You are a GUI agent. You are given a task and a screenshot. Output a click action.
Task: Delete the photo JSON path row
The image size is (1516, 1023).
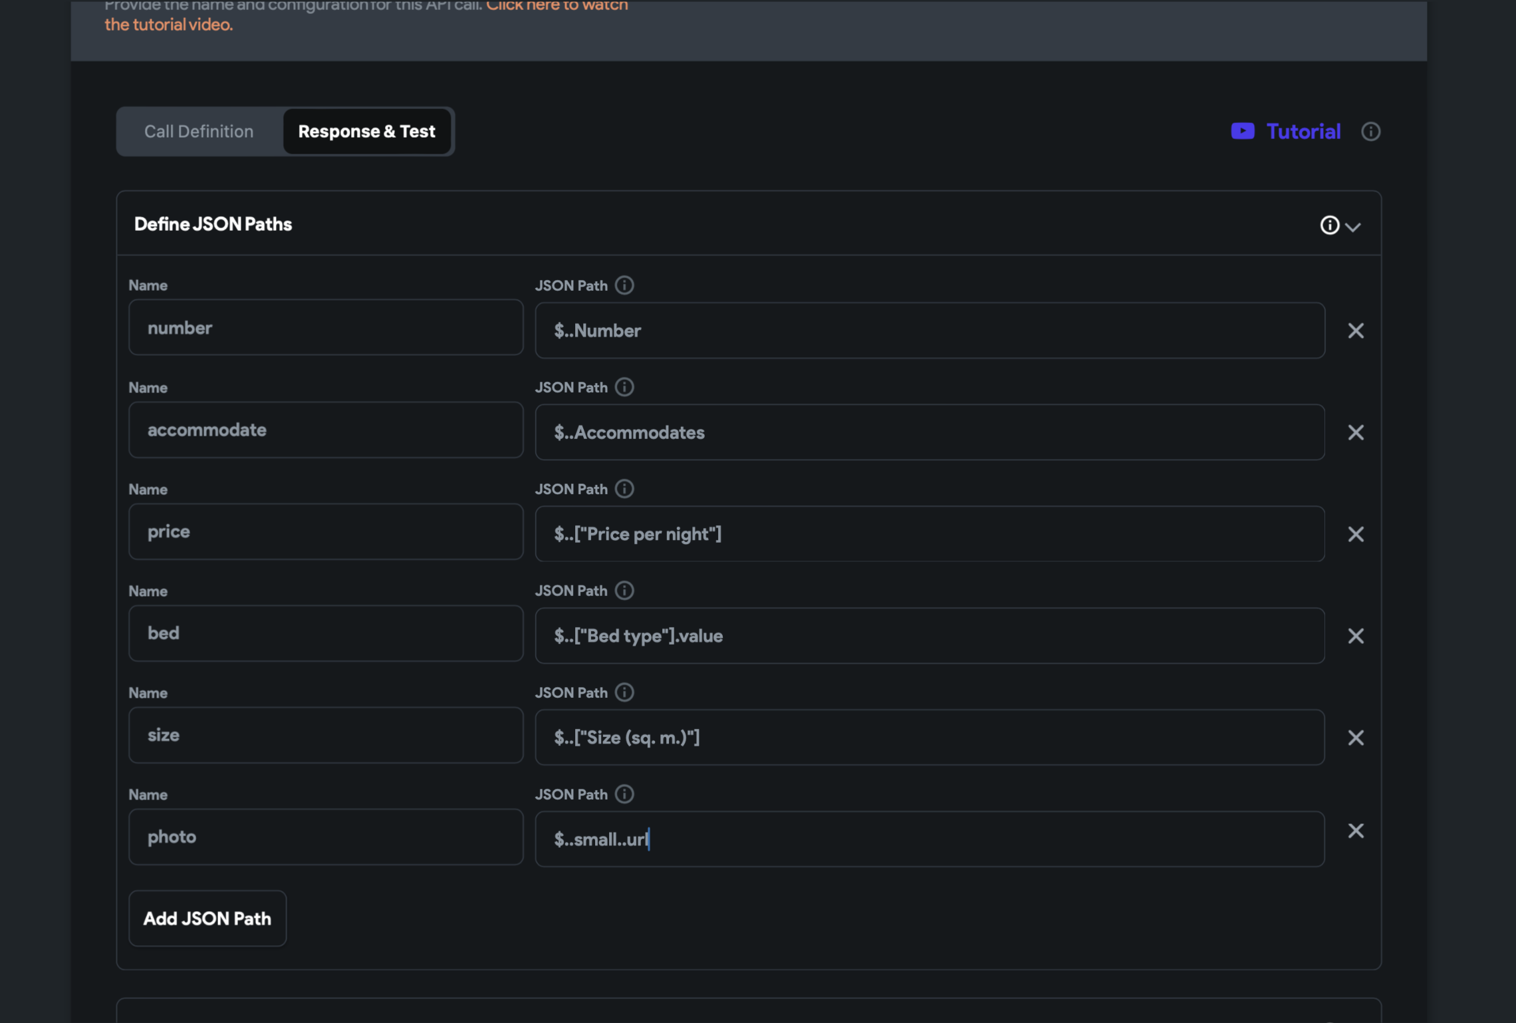point(1355,831)
